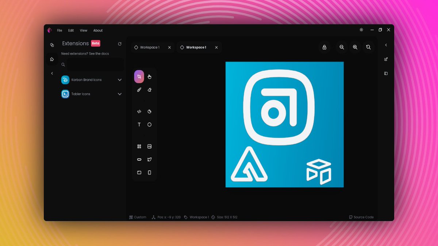Select the circle shape tool
This screenshot has width=438, height=246.
150,125
